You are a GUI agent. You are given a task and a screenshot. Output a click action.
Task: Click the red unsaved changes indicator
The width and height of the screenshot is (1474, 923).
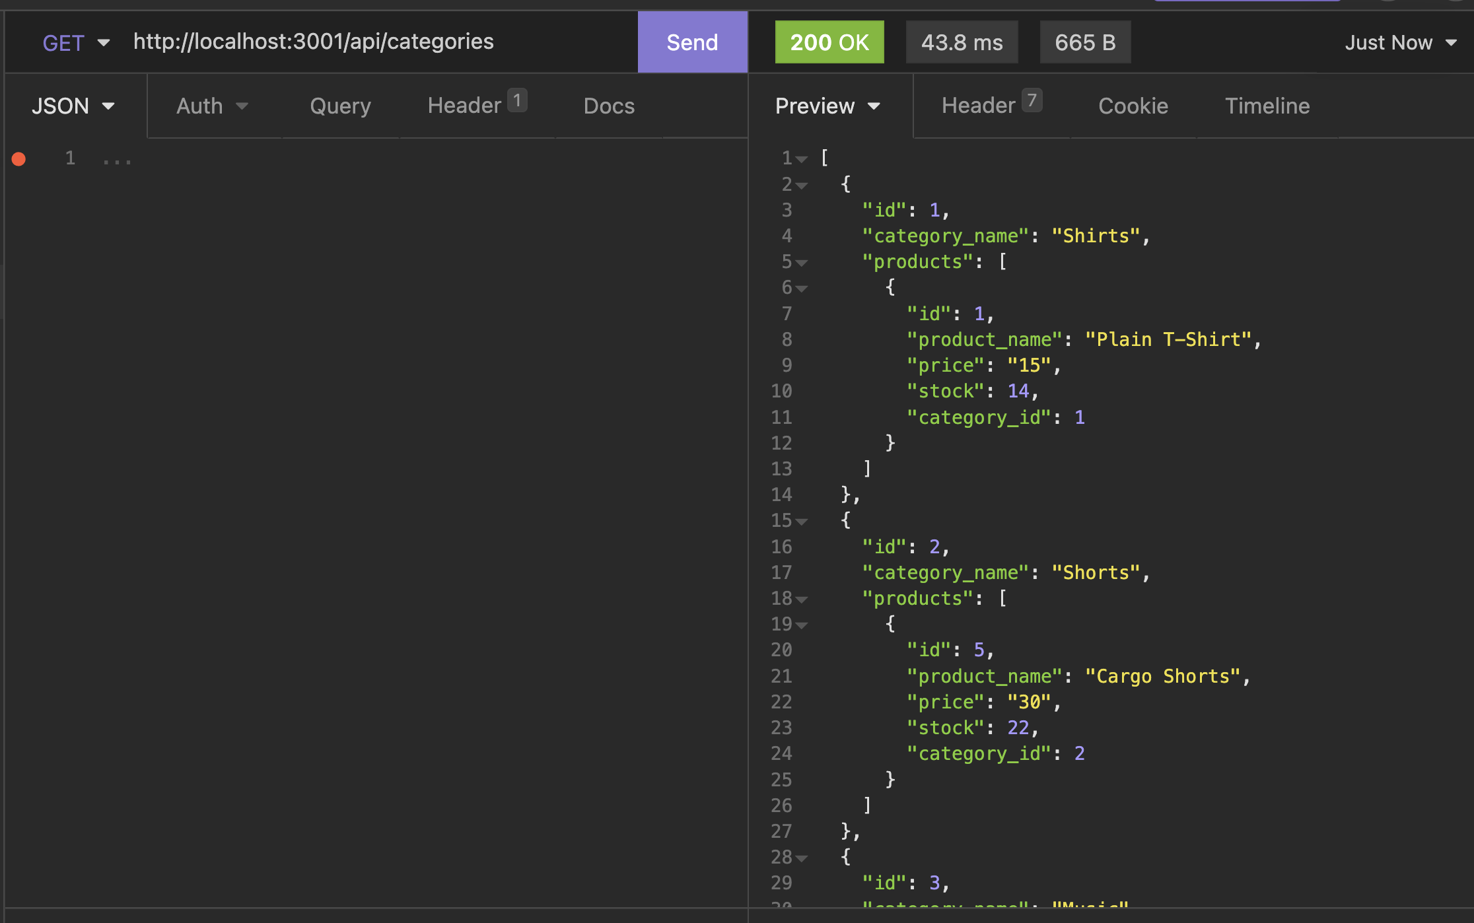(19, 158)
